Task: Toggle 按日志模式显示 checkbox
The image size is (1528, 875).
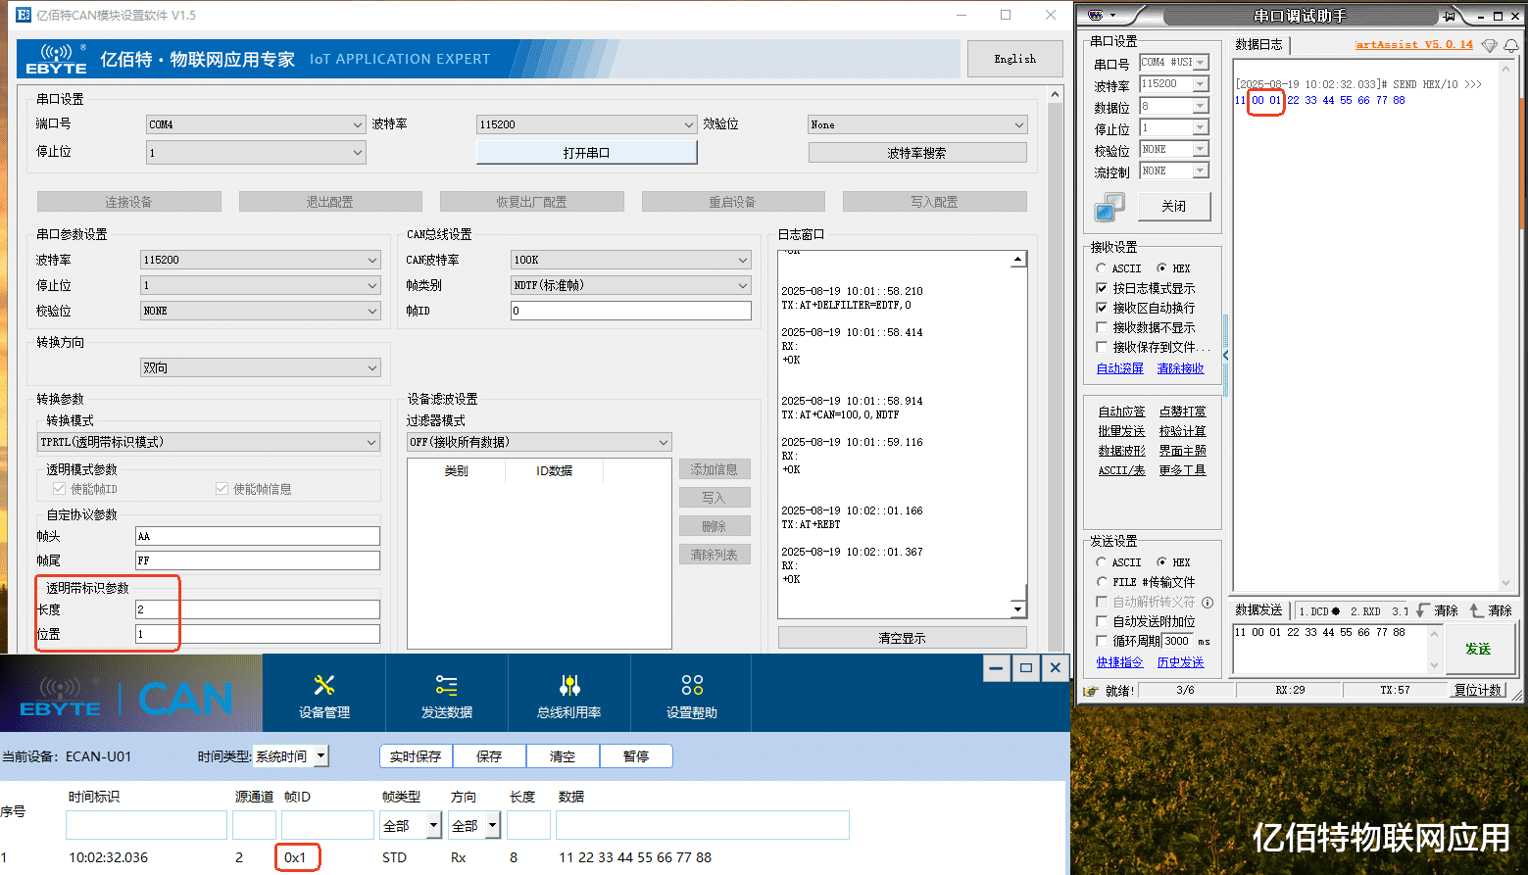Action: tap(1102, 288)
